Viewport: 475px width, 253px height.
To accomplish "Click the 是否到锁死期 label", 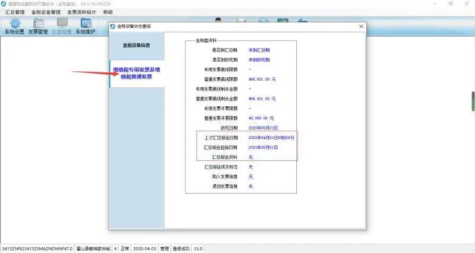I will pos(224,60).
